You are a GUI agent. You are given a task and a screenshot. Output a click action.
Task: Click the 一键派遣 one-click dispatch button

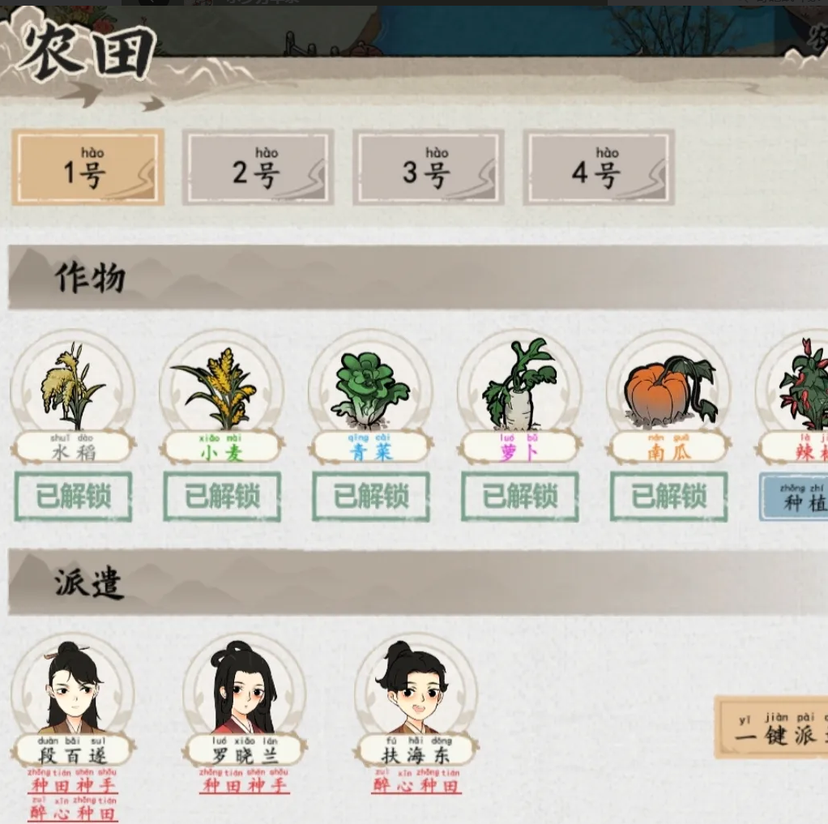pyautogui.click(x=771, y=728)
